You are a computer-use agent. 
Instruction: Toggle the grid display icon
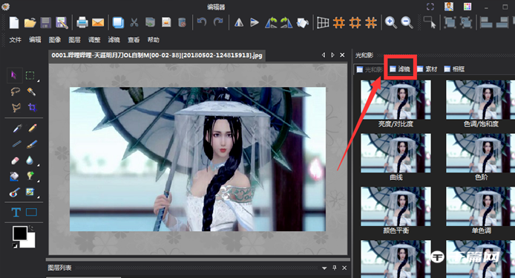pos(323,22)
